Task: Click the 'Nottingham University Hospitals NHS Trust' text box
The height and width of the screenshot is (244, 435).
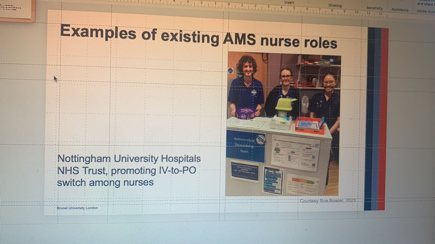Action: pos(129,170)
